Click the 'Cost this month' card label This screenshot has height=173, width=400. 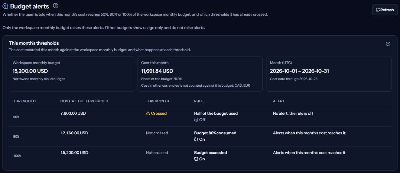(155, 63)
